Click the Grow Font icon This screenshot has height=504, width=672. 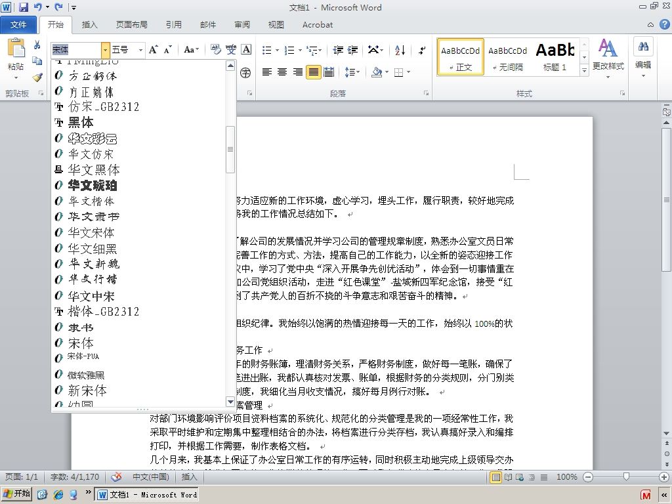coord(154,50)
